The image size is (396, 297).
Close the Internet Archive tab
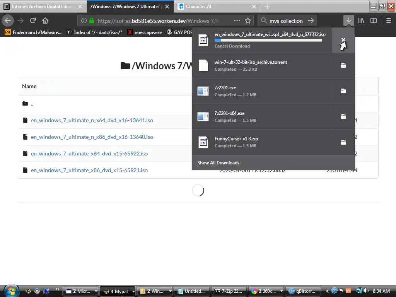pos(80,7)
